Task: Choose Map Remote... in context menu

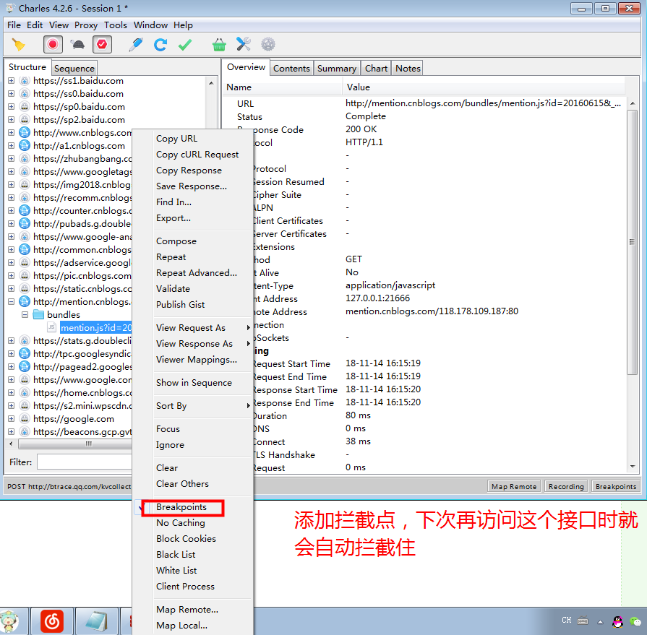Action: (187, 610)
